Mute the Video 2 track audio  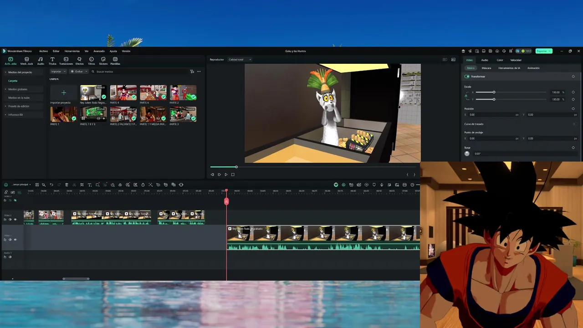(10, 220)
